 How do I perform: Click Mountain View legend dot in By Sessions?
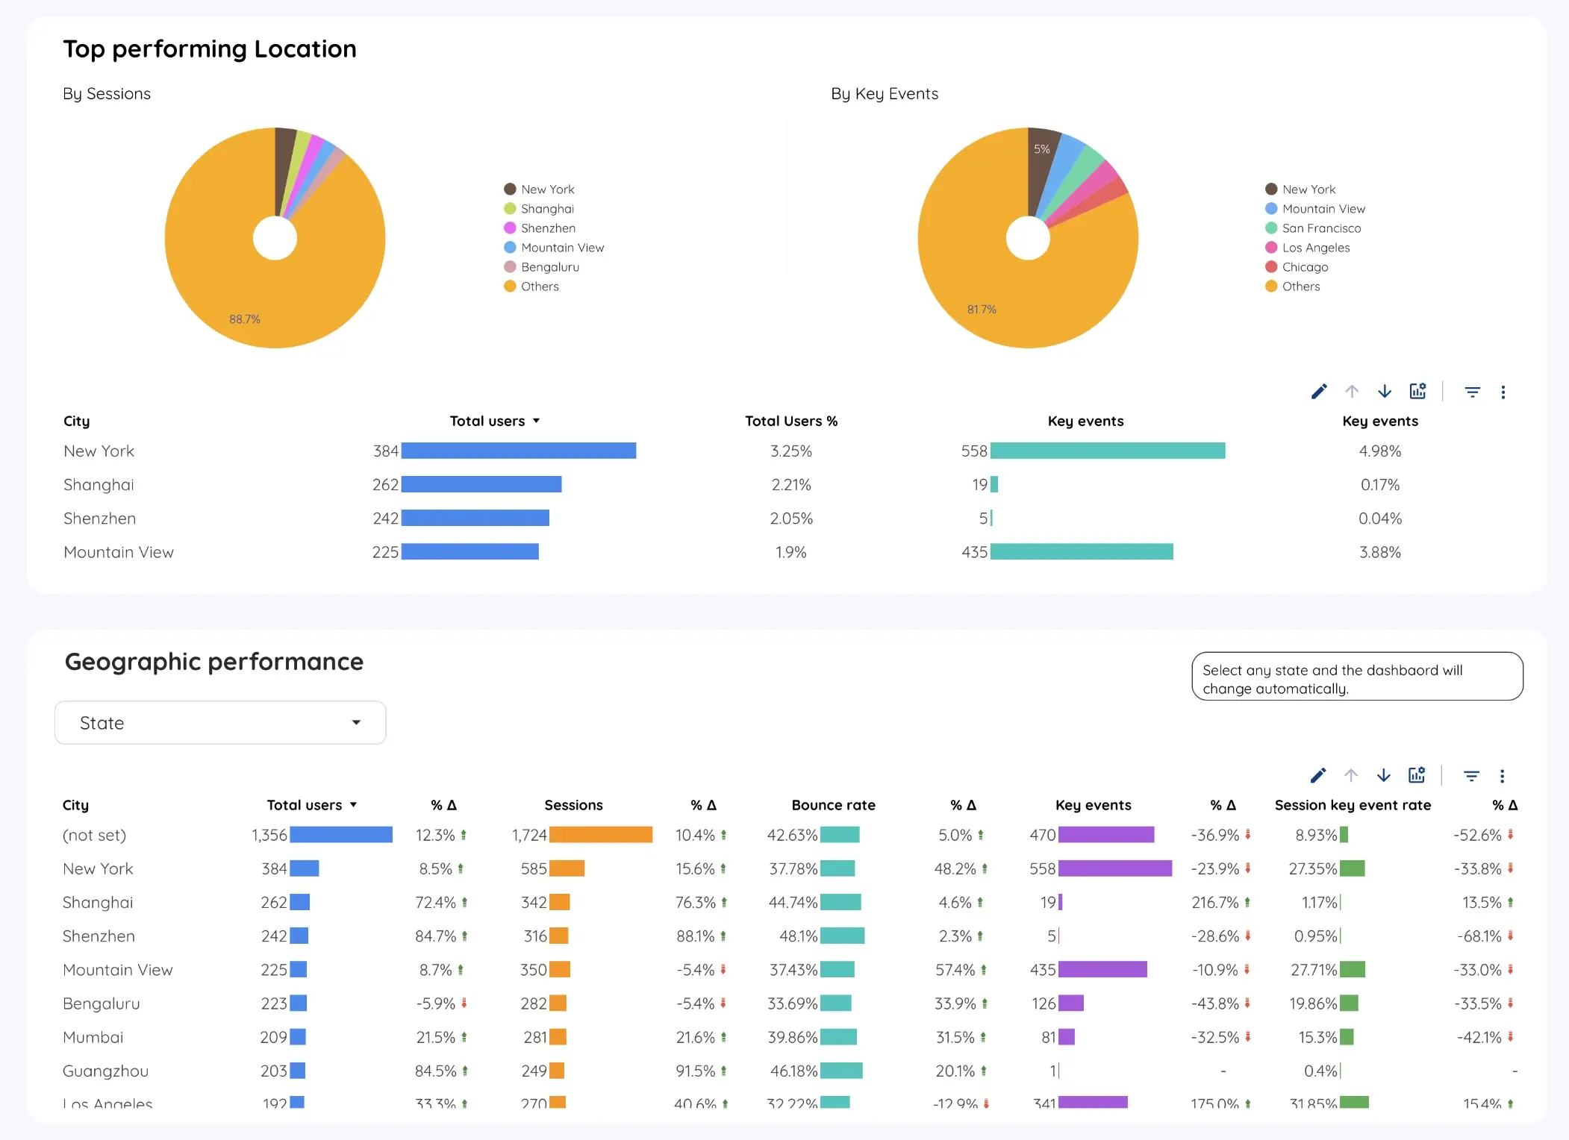[510, 248]
